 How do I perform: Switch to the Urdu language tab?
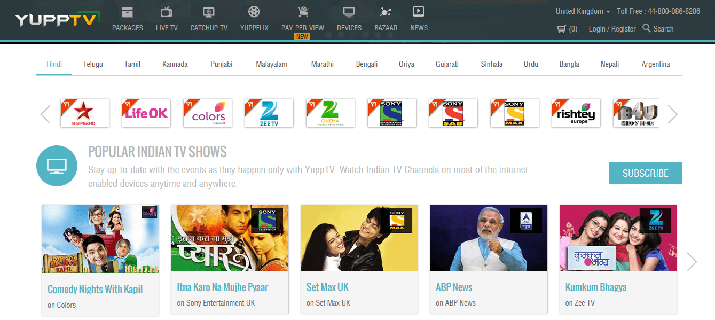click(531, 64)
